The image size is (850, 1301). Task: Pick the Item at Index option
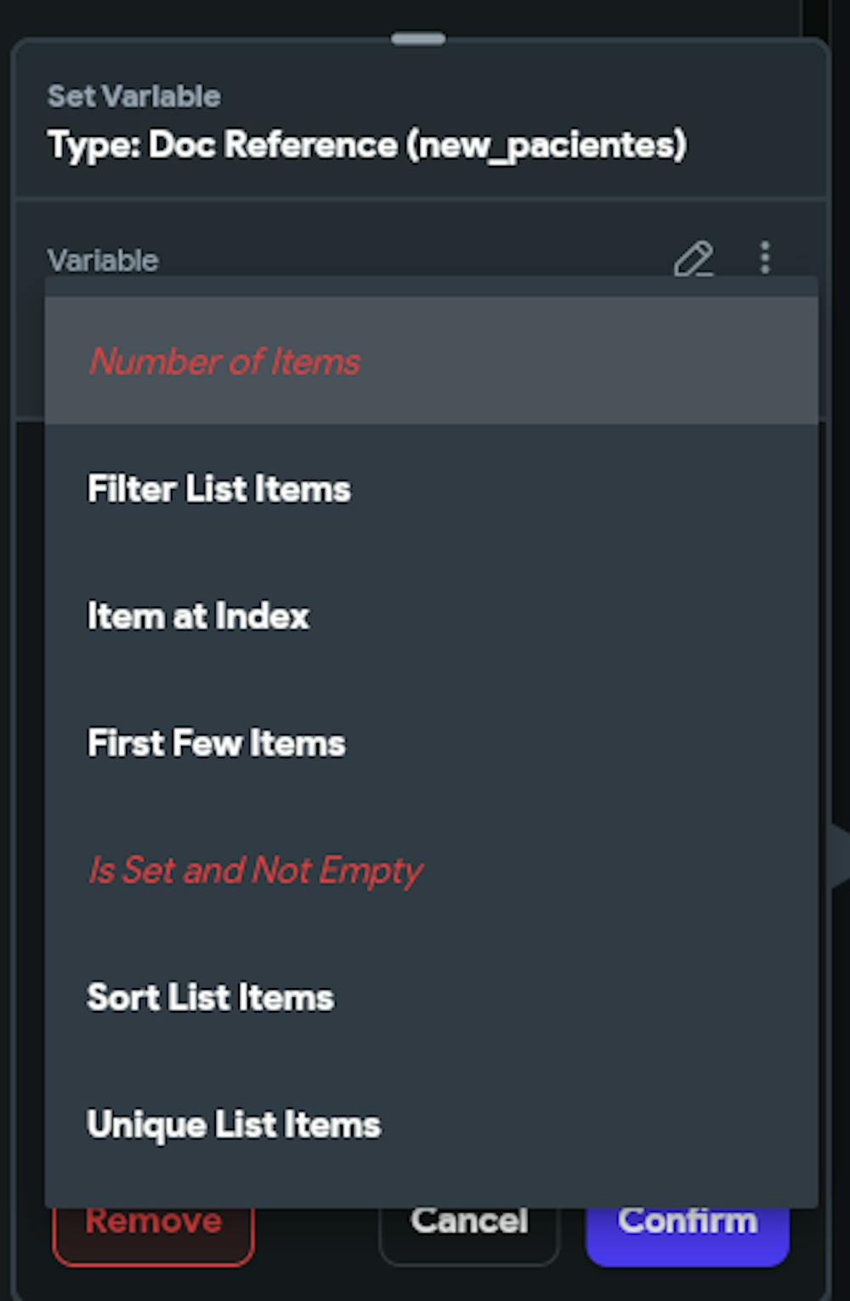pos(198,616)
